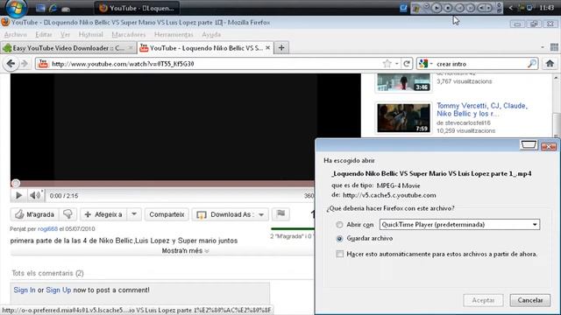Screen dimensions: 561x315
Task: Click the Sign Up link
Action: click(x=59, y=290)
